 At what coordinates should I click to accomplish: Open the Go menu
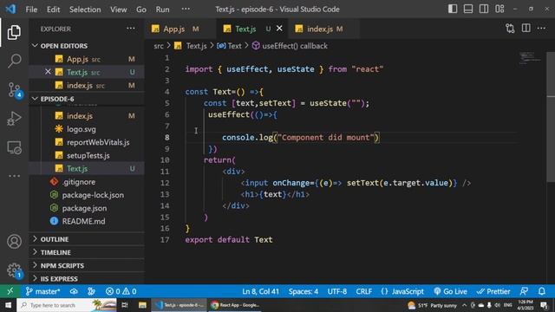click(141, 10)
